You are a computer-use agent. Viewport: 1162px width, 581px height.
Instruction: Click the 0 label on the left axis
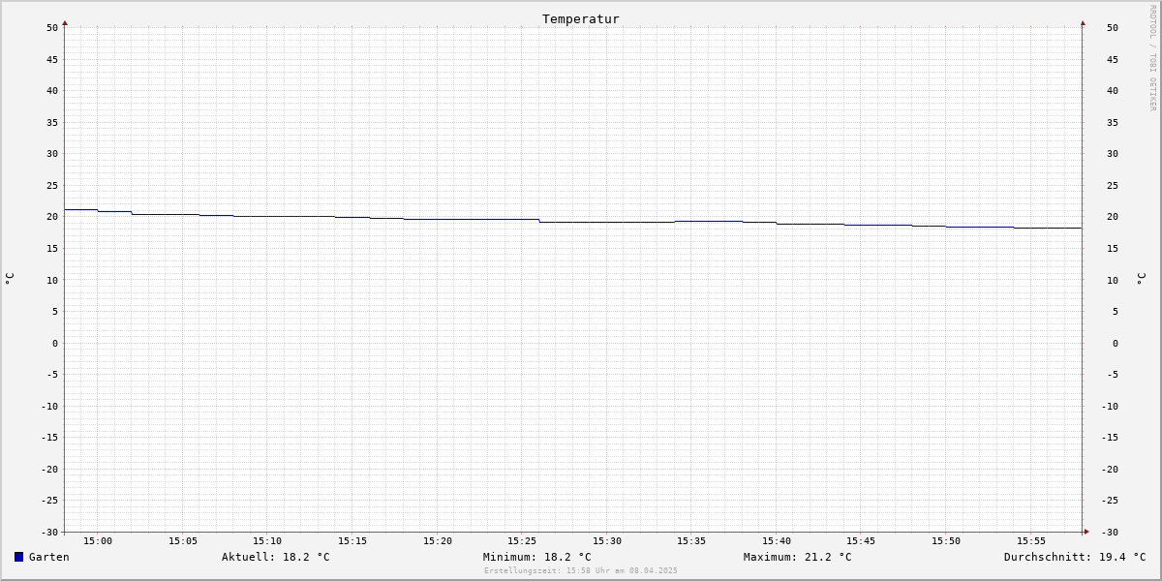pos(55,343)
